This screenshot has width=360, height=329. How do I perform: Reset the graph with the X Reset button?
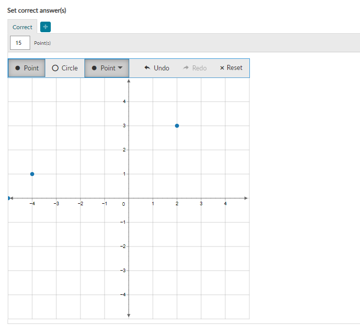point(231,68)
